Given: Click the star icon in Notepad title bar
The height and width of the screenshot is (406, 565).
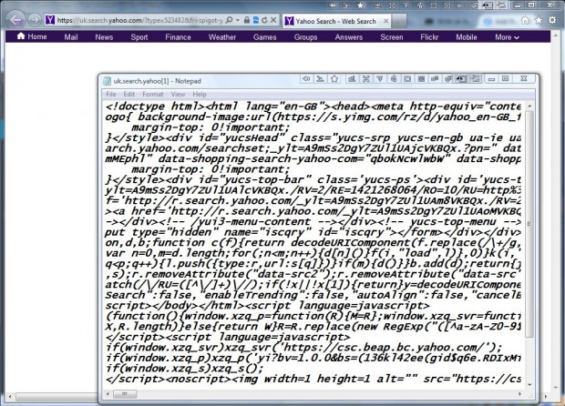Looking at the screenshot, I should point(334,78).
